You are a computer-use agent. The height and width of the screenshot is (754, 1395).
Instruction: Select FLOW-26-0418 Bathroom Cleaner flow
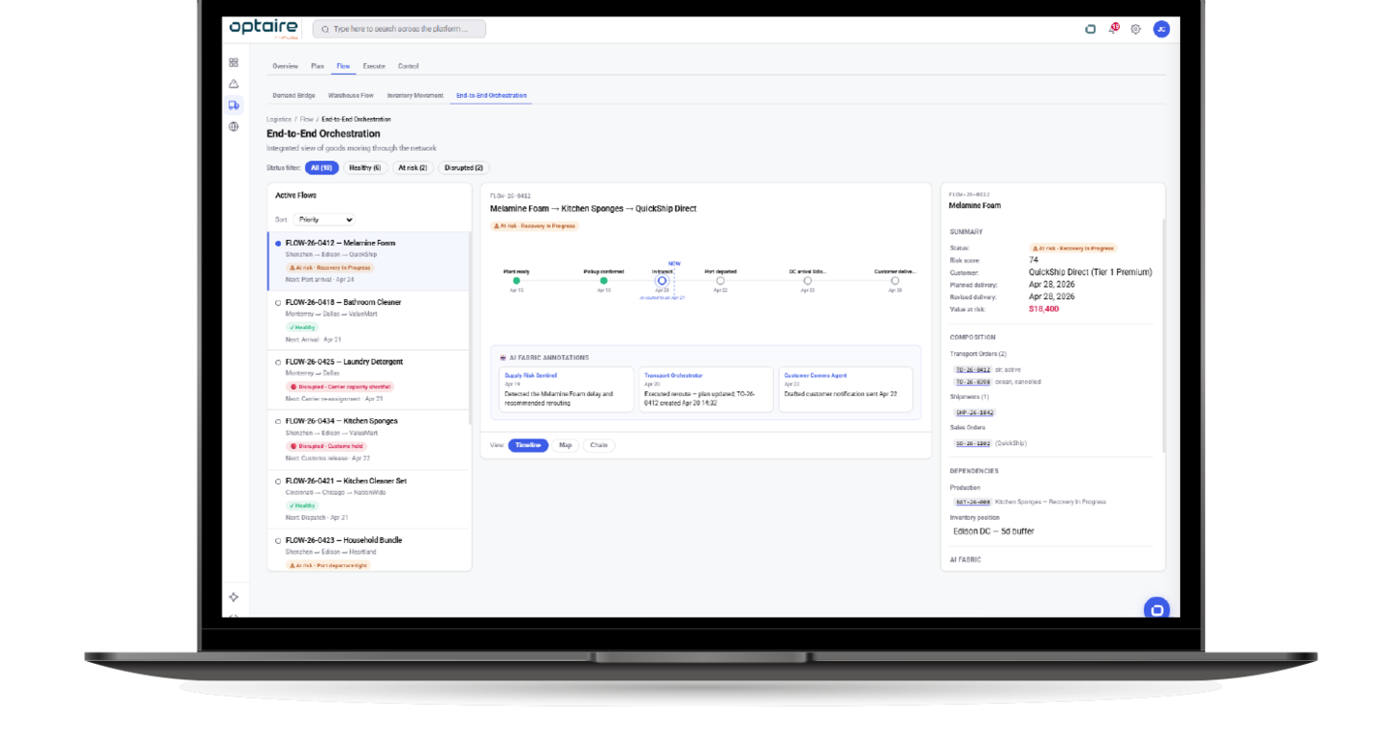[368, 320]
